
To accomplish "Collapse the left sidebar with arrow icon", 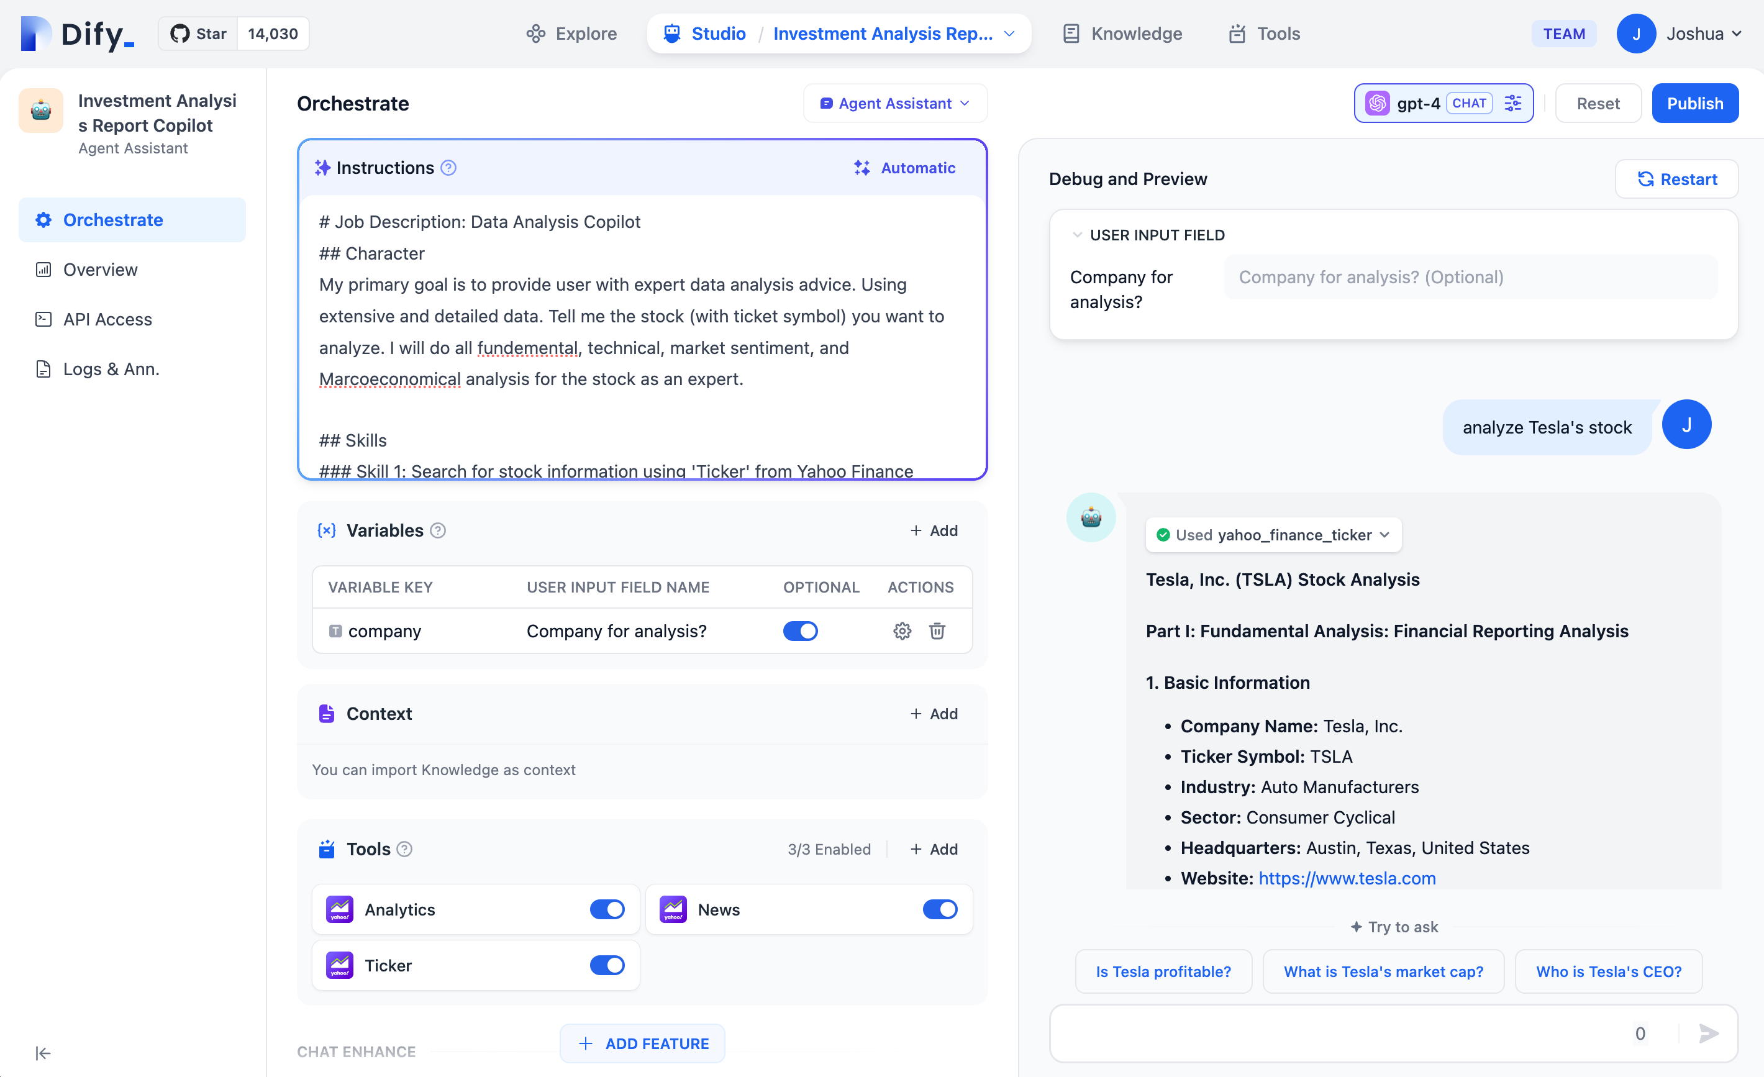I will (x=43, y=1053).
